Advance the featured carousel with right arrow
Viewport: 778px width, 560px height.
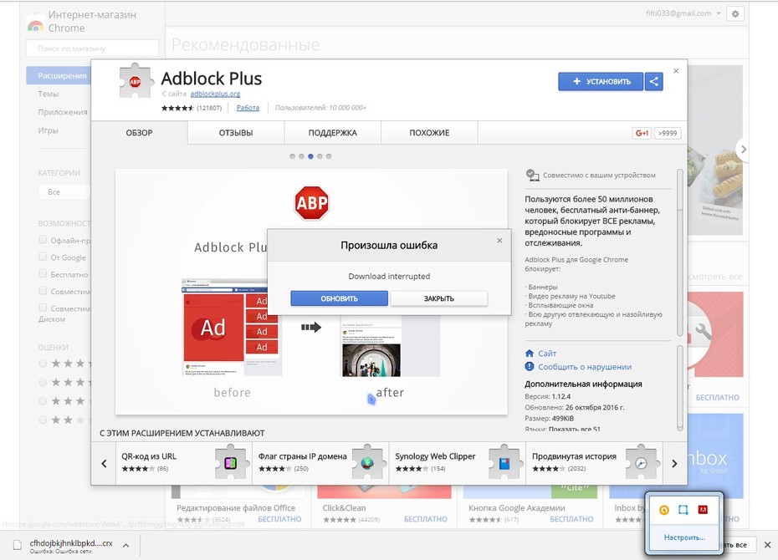[x=743, y=149]
